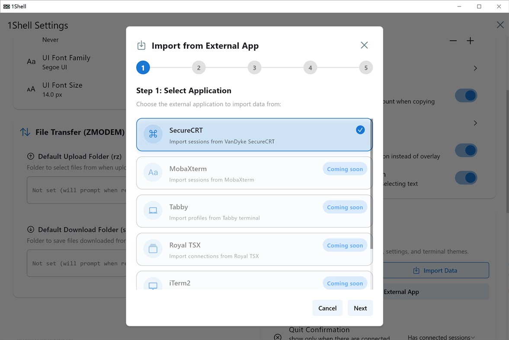Screen dimensions: 509x340
Task: Toggle the 'instead of overlay' switch
Action: [x=466, y=150]
